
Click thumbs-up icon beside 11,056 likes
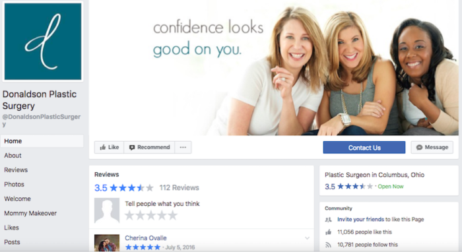328,232
